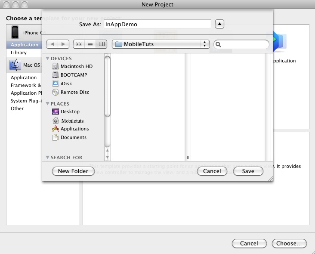This screenshot has width=315, height=254.
Task: Click Save button
Action: [x=248, y=171]
